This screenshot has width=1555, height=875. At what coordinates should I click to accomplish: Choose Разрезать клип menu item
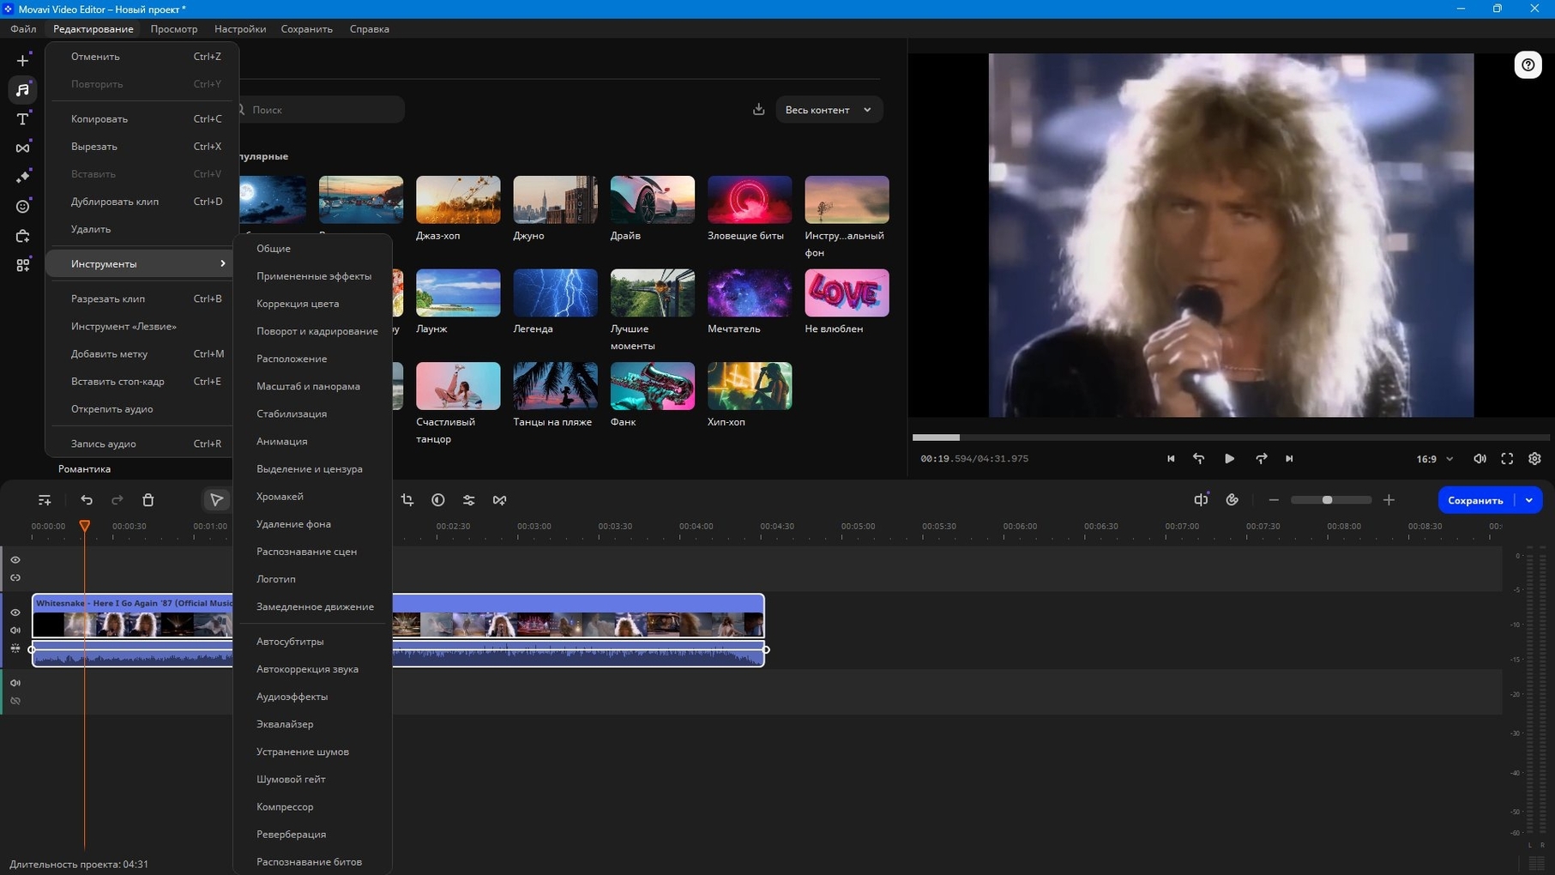click(141, 299)
